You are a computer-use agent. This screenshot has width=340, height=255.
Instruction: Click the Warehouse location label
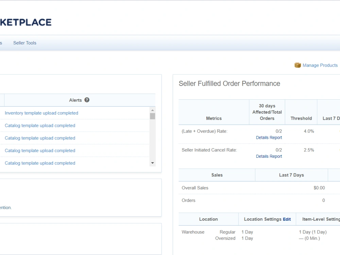[193, 232]
